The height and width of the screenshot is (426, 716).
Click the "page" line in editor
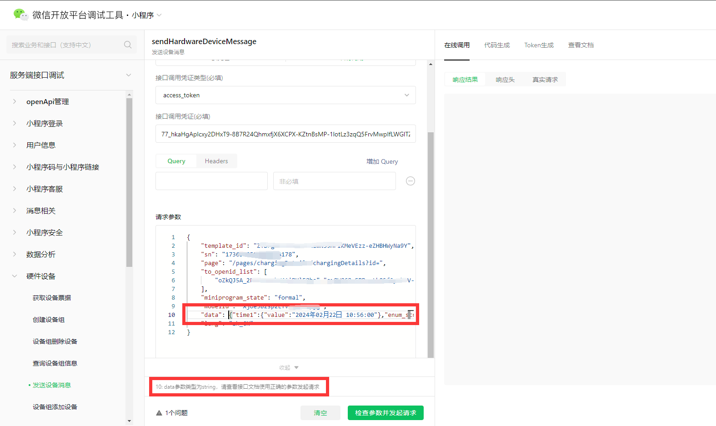coord(293,263)
